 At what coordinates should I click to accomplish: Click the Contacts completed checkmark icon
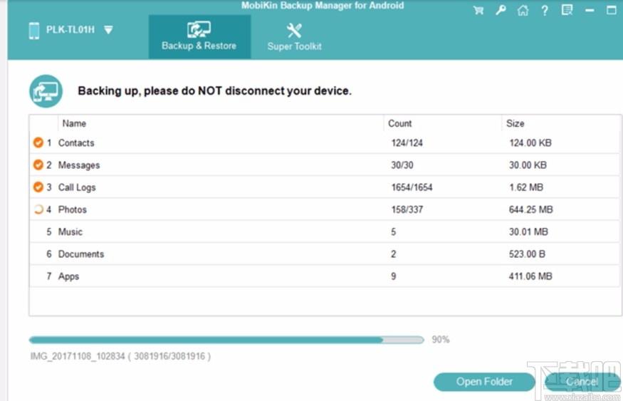coord(38,142)
